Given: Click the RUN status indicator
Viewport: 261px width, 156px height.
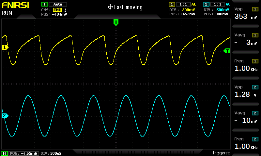Looking at the screenshot, I should [7, 13].
